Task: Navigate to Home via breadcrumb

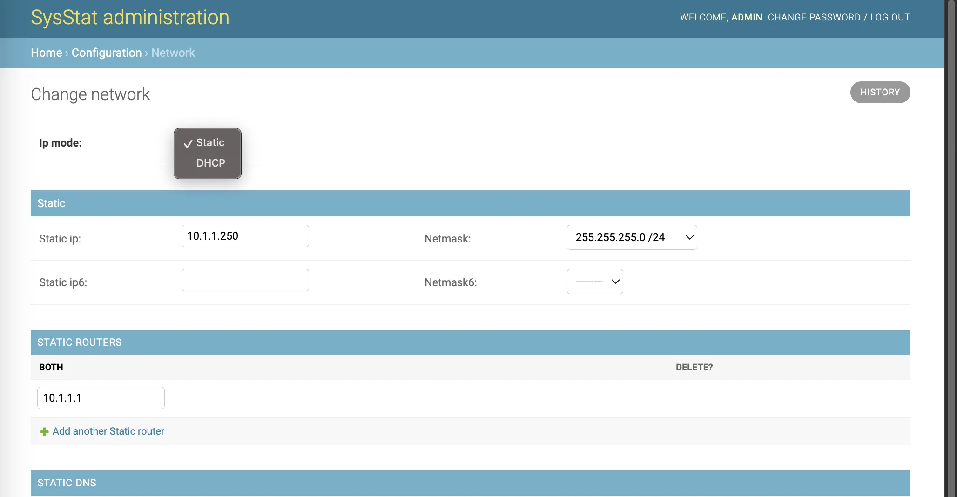Action: tap(46, 53)
